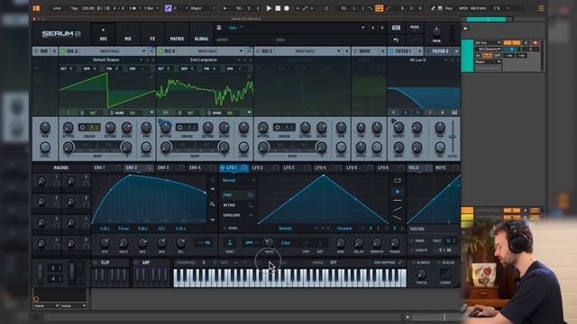Switch to Serum OSC tab
This screenshot has height=324, width=577.
(104, 34)
